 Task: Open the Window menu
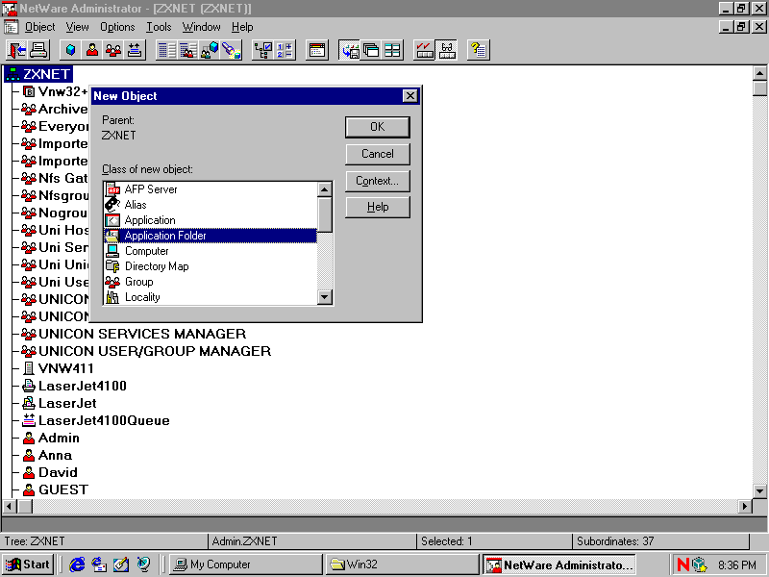(x=201, y=27)
